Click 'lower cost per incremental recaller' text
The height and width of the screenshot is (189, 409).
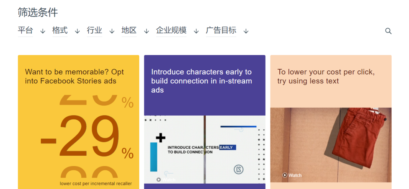click(x=96, y=184)
